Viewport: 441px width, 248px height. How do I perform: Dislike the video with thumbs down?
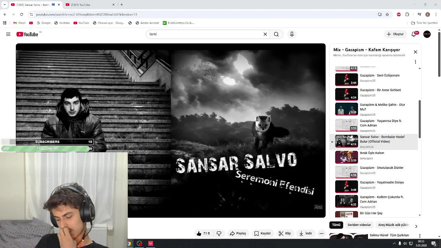coord(219,234)
